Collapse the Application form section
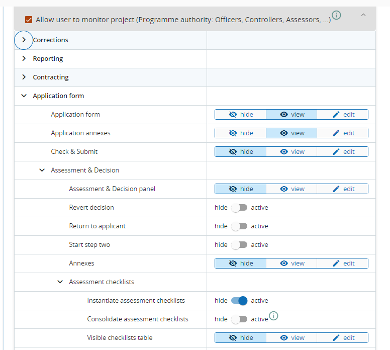 (24, 96)
